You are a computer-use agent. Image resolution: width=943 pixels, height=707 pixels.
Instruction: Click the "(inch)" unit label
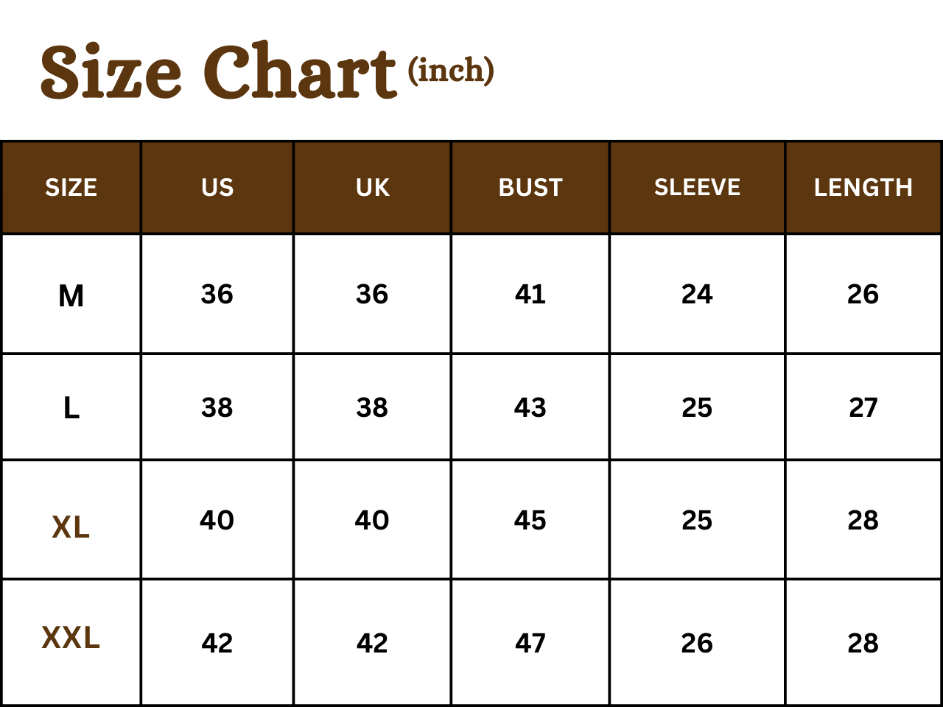(451, 71)
